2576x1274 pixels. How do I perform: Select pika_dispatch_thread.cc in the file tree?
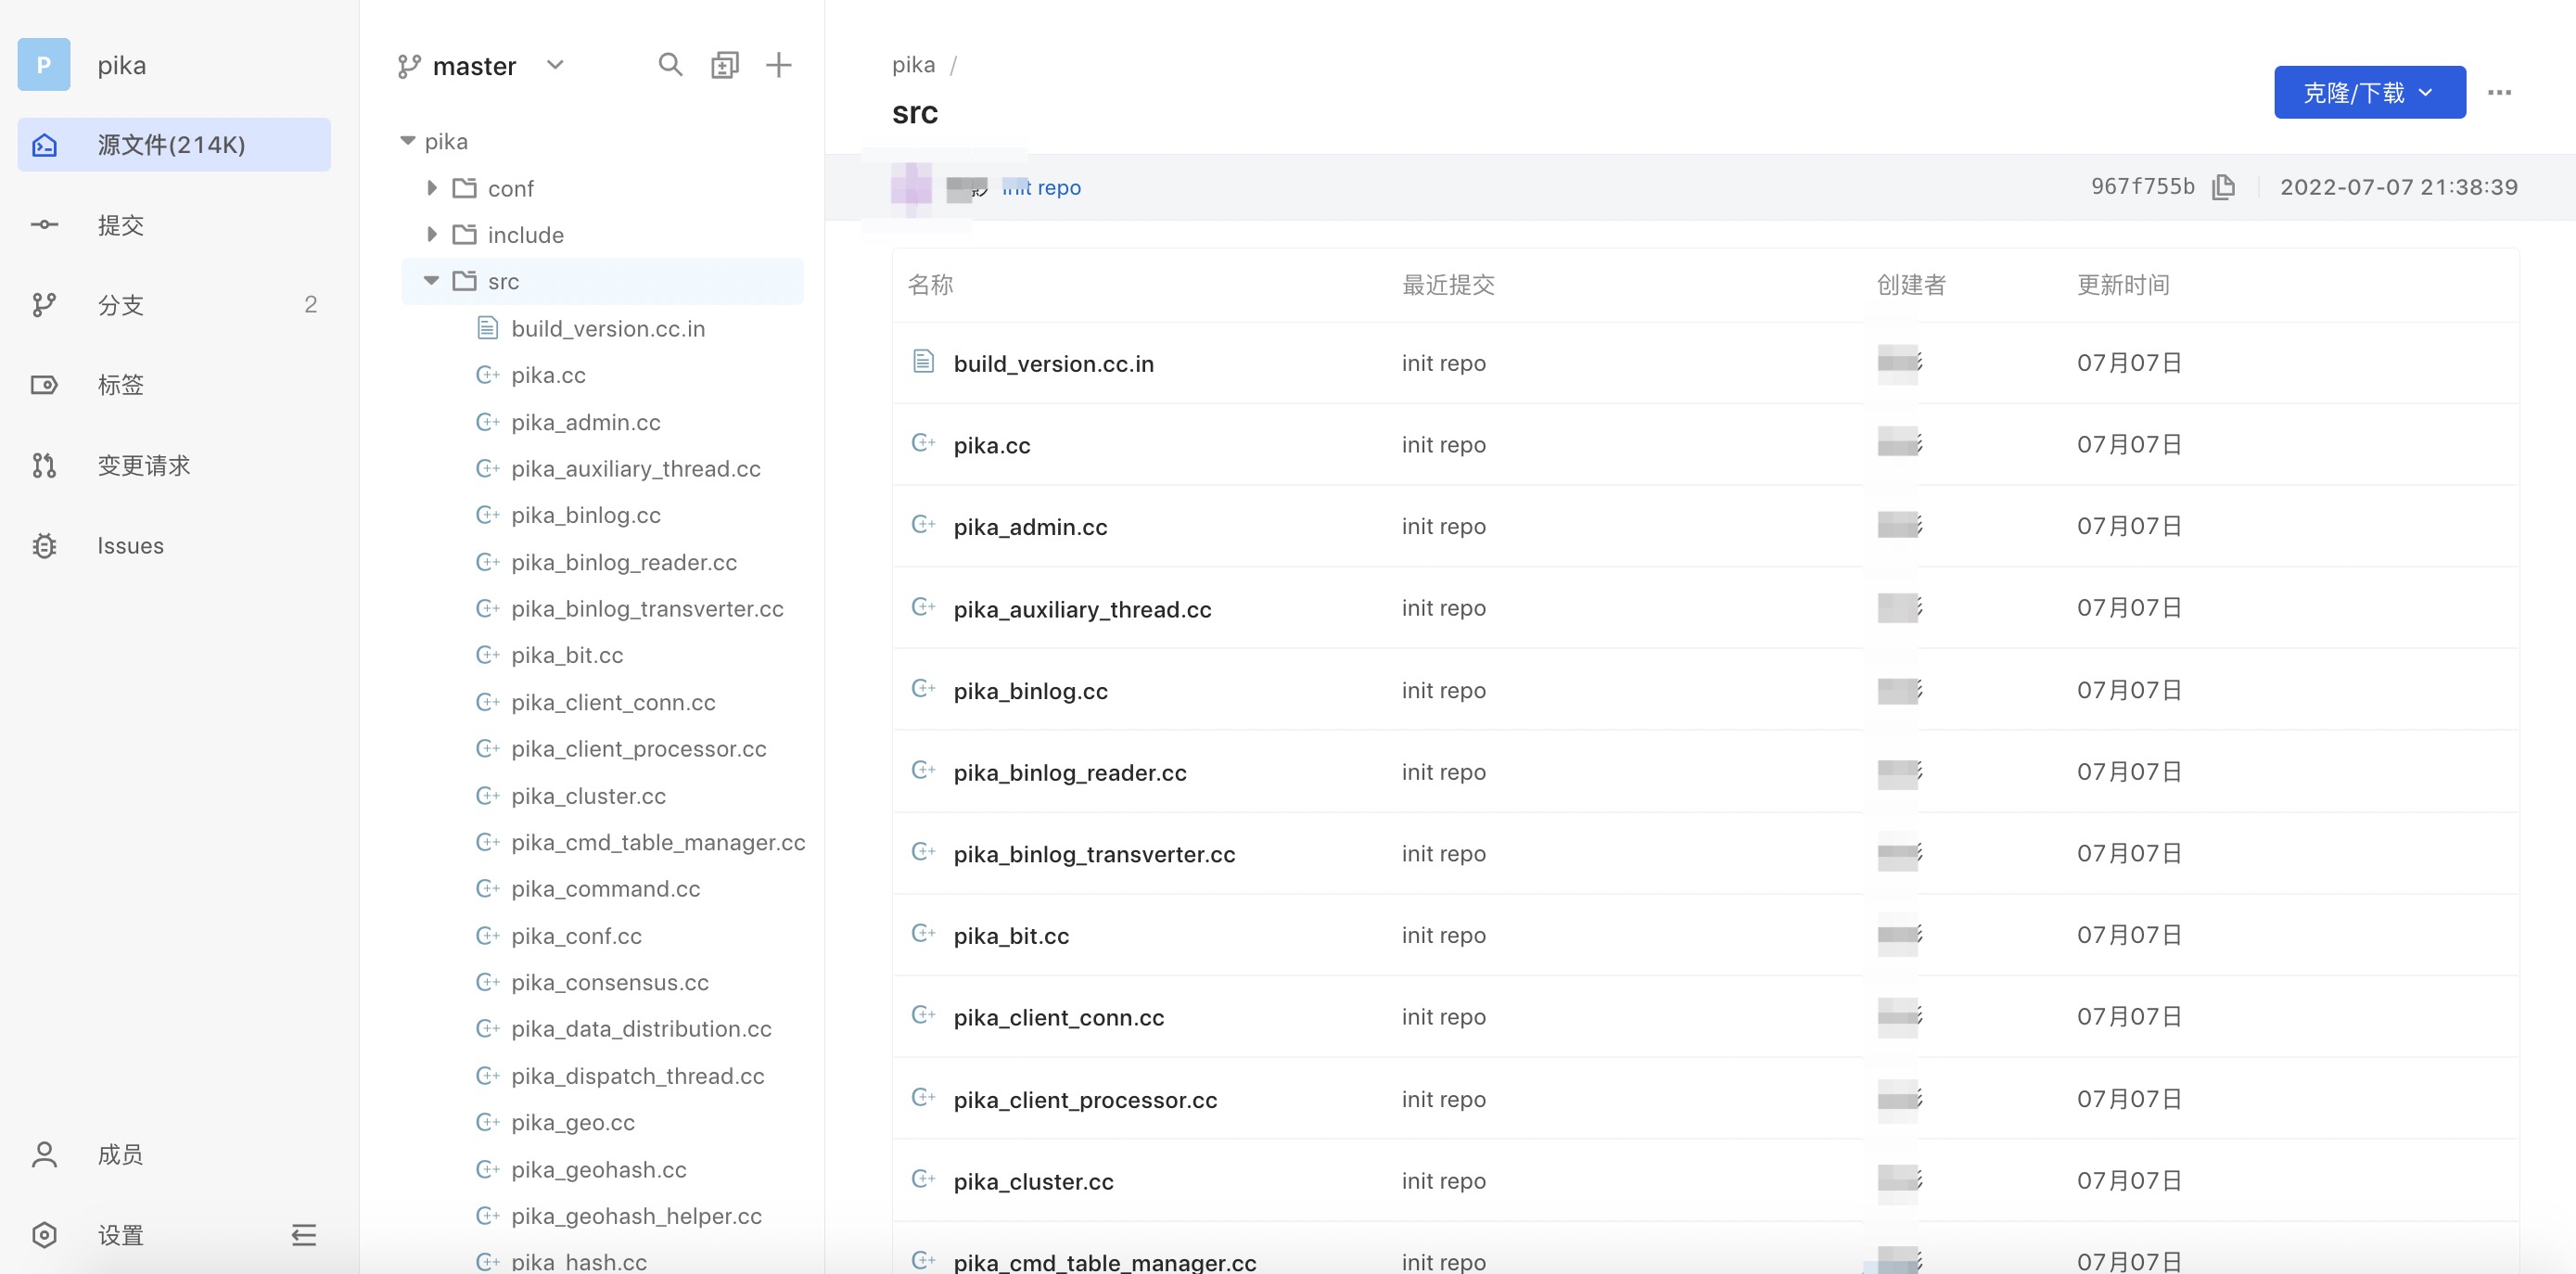coord(638,1076)
